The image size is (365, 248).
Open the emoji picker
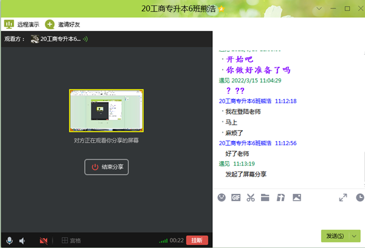(x=221, y=198)
